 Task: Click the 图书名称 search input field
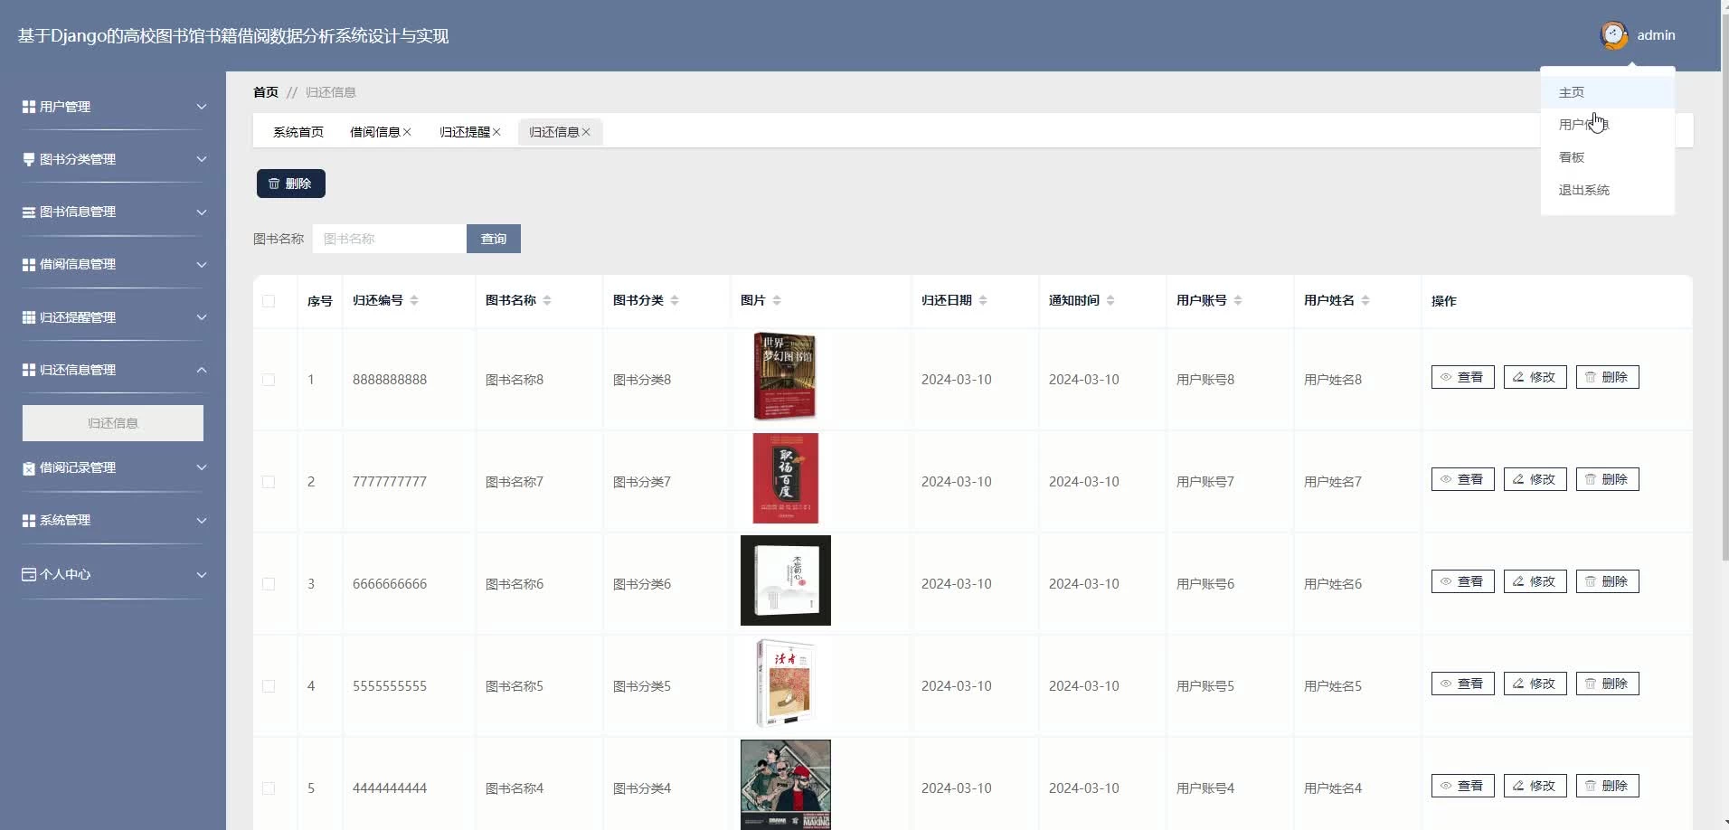[390, 239]
